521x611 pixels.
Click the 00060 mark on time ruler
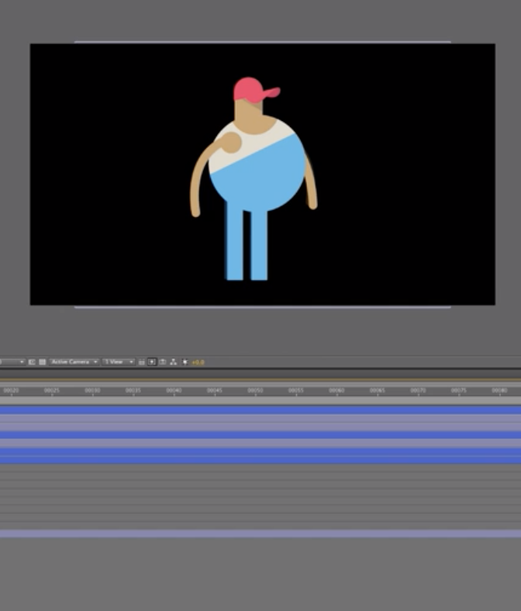(336, 391)
